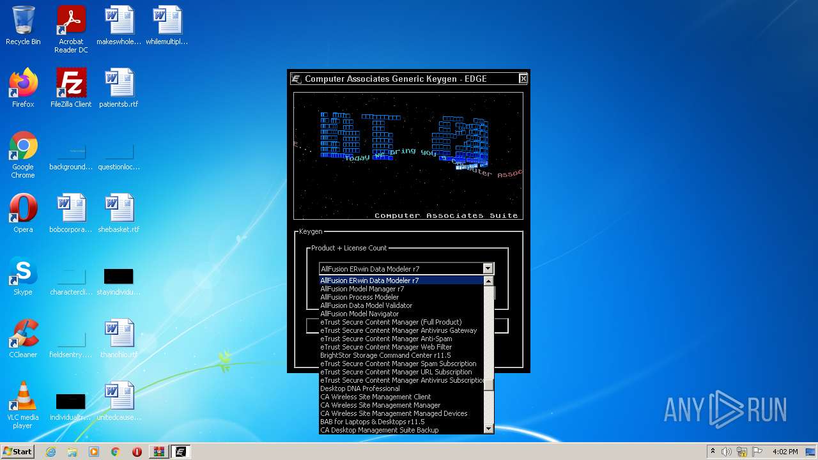Launch Acrobat Reader DC from the desktop
Screen dimensions: 818x460
(71, 29)
